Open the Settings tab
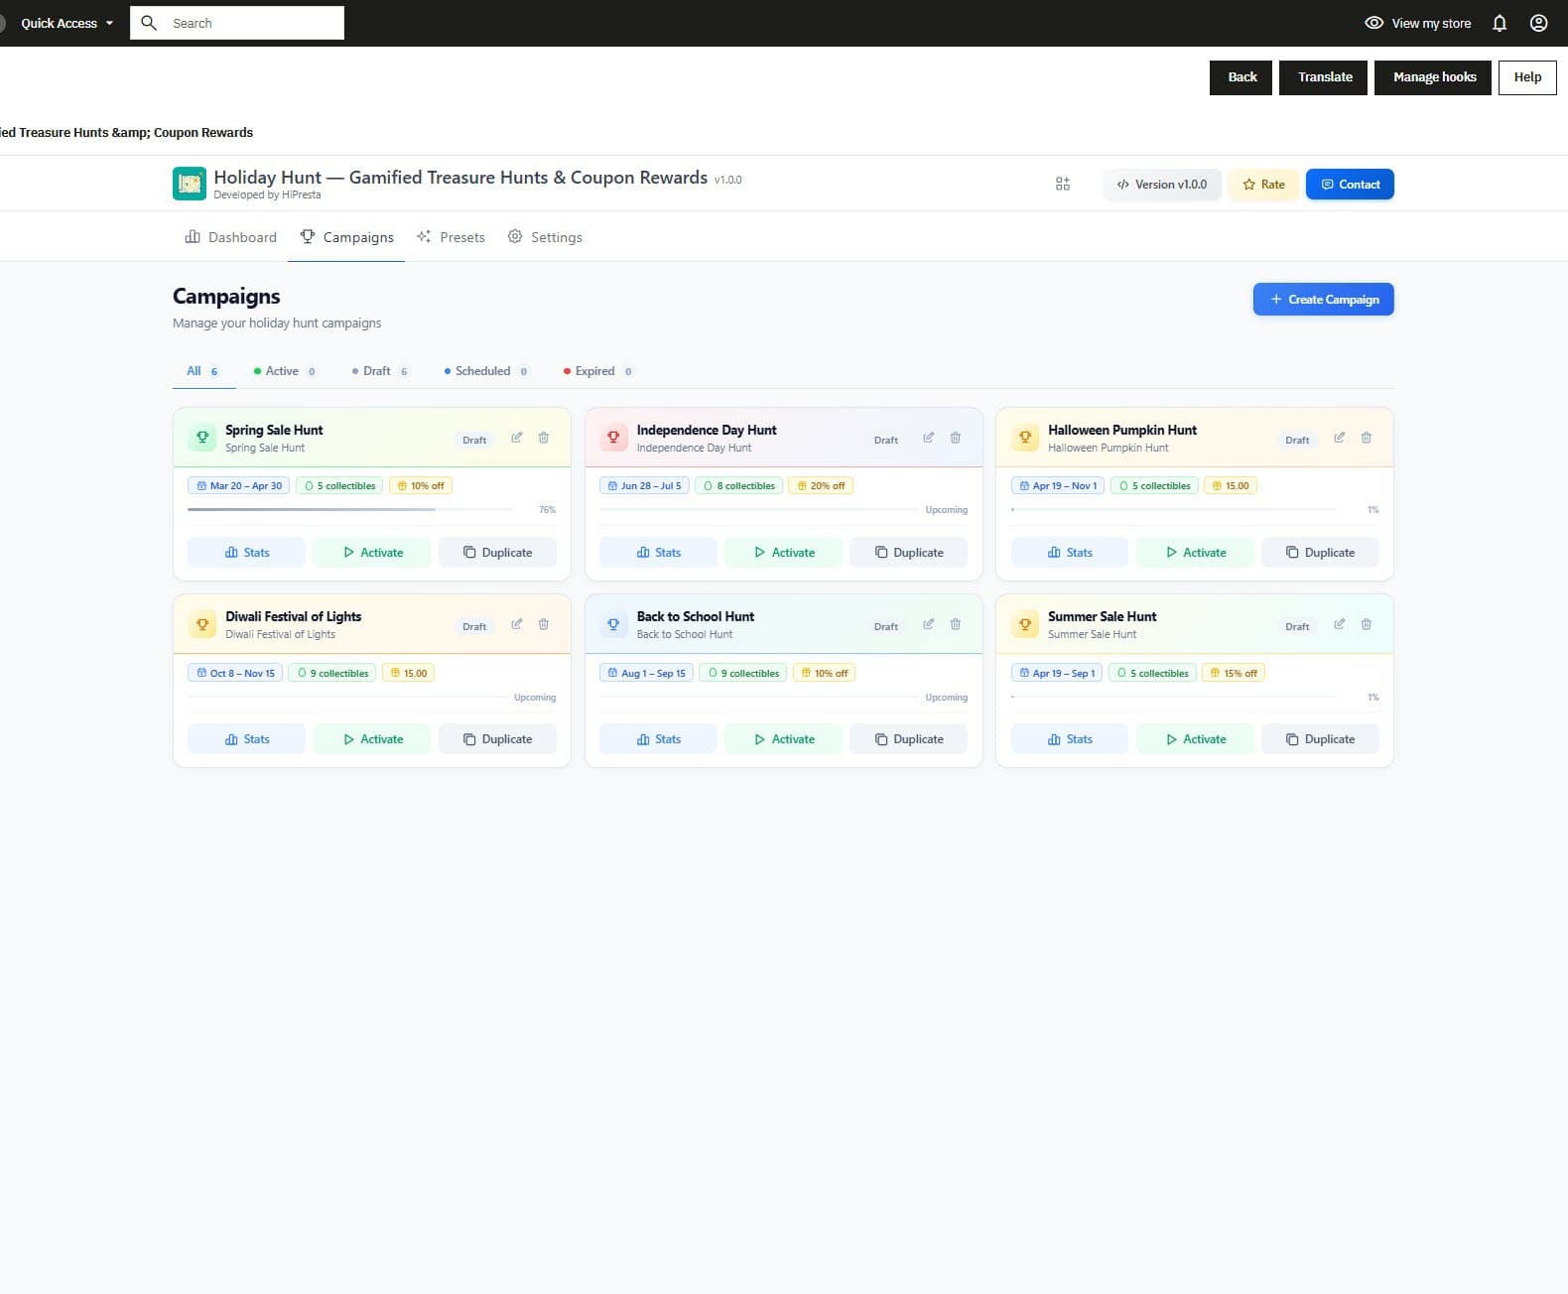Image resolution: width=1568 pixels, height=1294 pixels. point(545,237)
